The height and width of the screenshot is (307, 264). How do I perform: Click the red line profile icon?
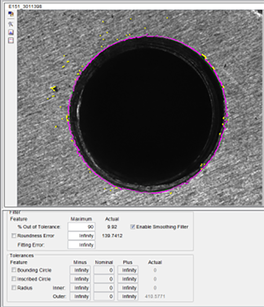click(11, 40)
